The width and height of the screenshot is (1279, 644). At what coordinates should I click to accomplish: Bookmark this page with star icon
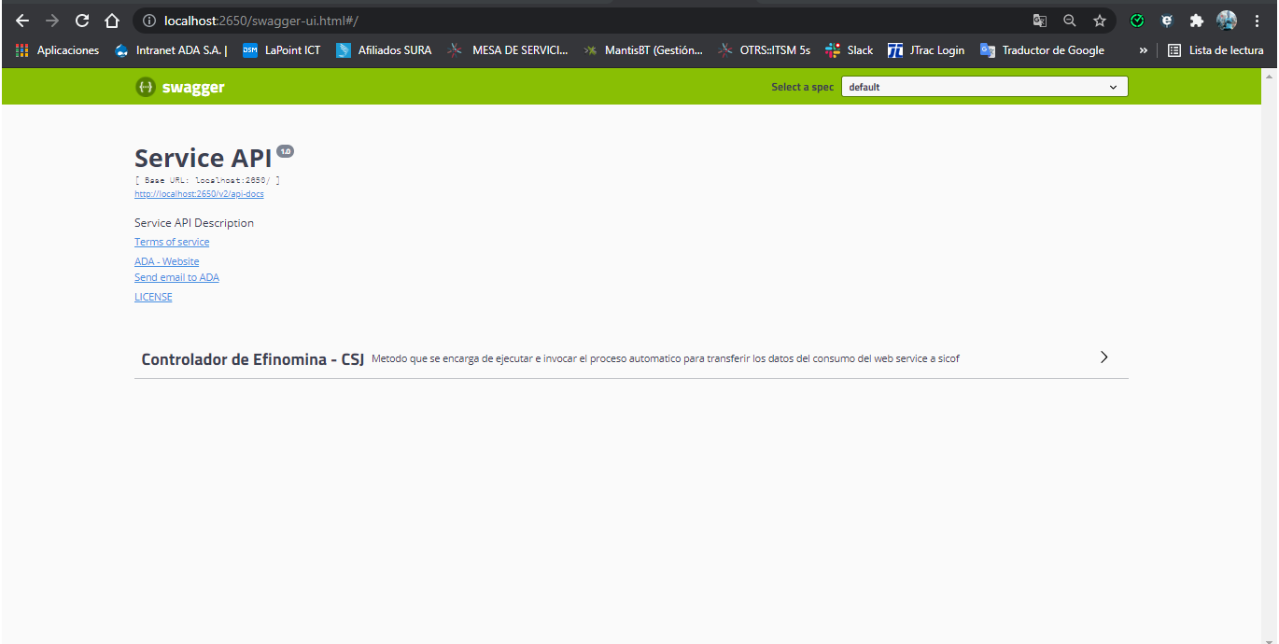click(1100, 21)
